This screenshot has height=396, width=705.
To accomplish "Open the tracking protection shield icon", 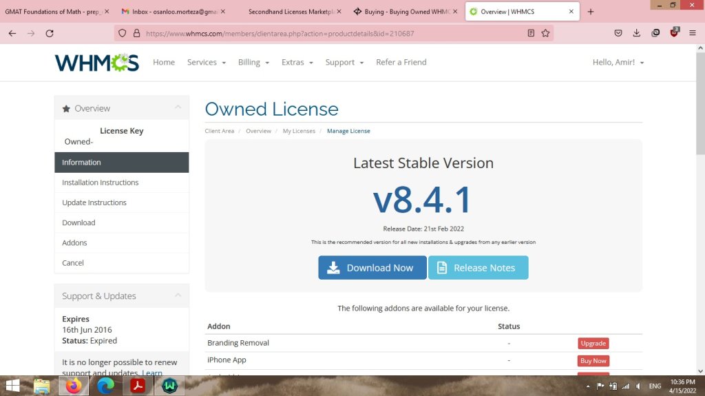I will [x=123, y=33].
